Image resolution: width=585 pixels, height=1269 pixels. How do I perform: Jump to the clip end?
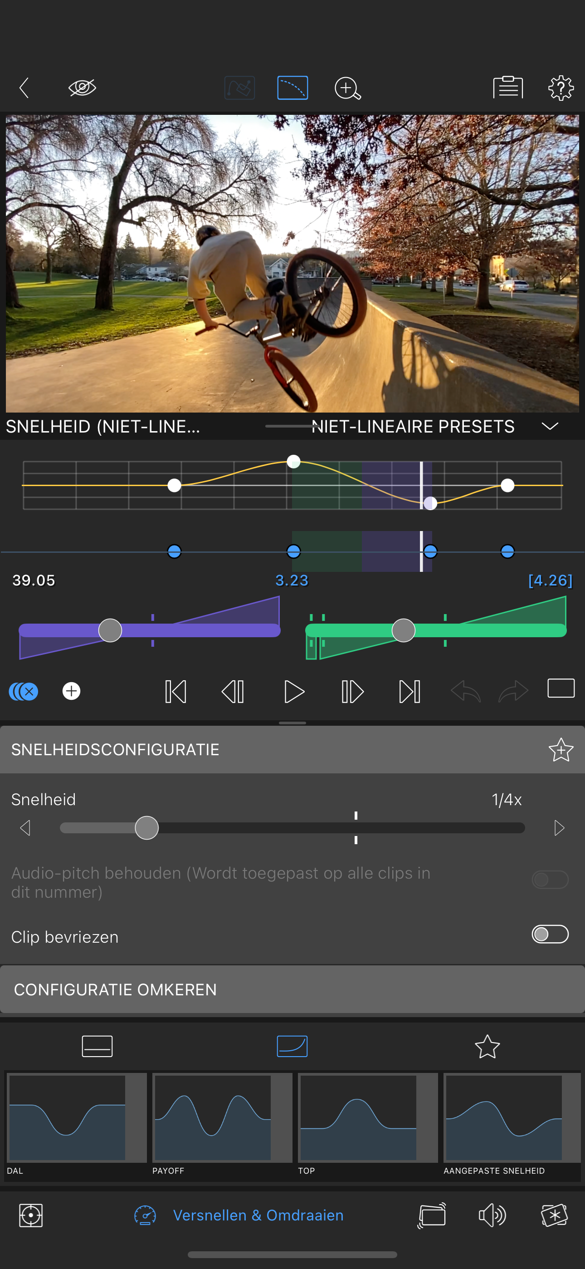coord(409,692)
